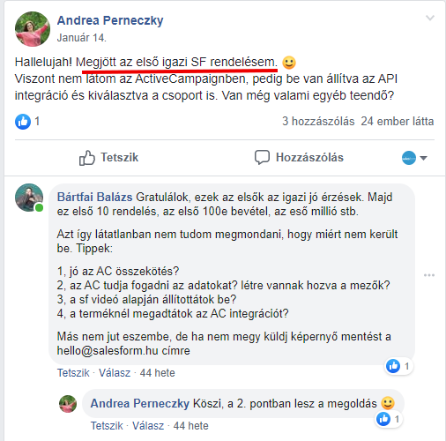Open Andrea Perneczky's profile picture on the post
This screenshot has height=441, width=446.
click(x=33, y=29)
